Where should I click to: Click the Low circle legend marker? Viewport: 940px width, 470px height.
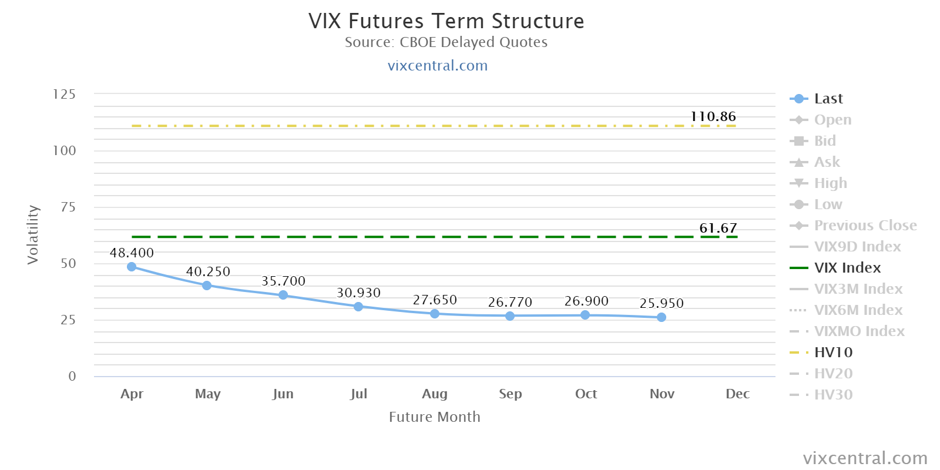pos(798,204)
